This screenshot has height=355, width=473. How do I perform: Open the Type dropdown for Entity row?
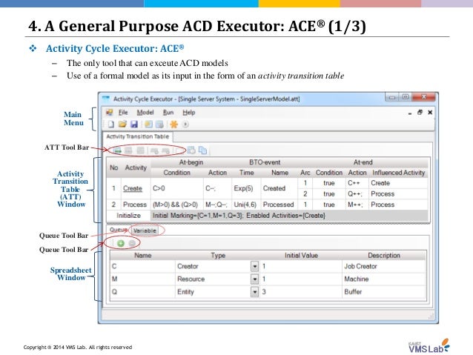point(254,292)
